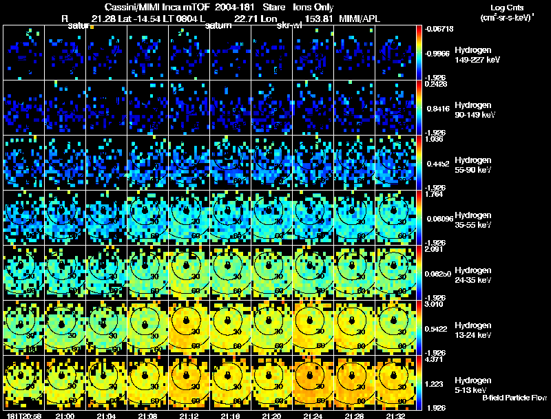
Task: Select the 13-24 keV panel at 21:28
Action: (x=354, y=328)
